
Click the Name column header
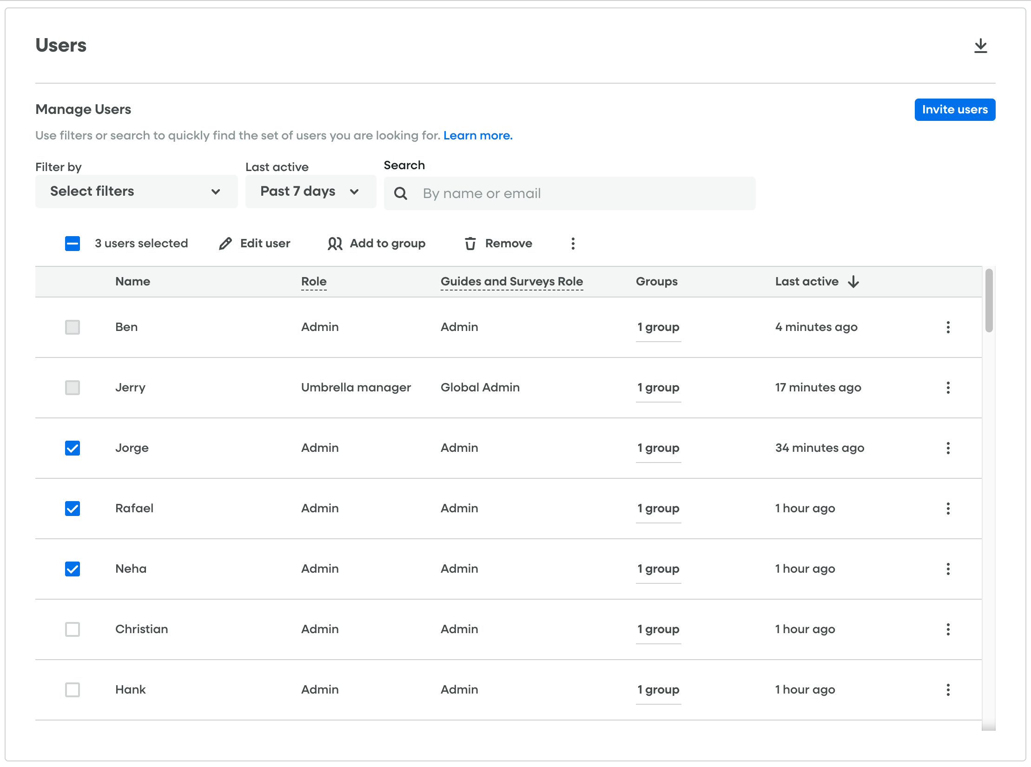click(133, 282)
